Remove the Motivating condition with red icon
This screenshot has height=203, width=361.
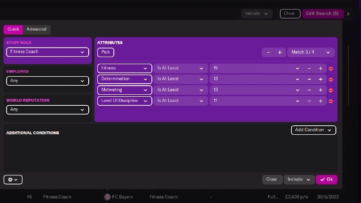click(x=331, y=90)
